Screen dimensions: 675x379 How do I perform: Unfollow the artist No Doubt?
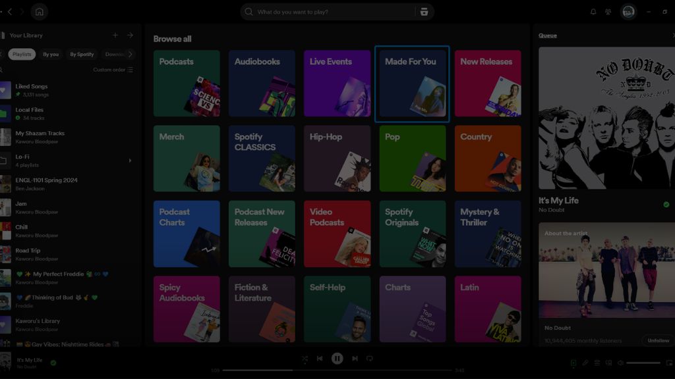(657, 340)
